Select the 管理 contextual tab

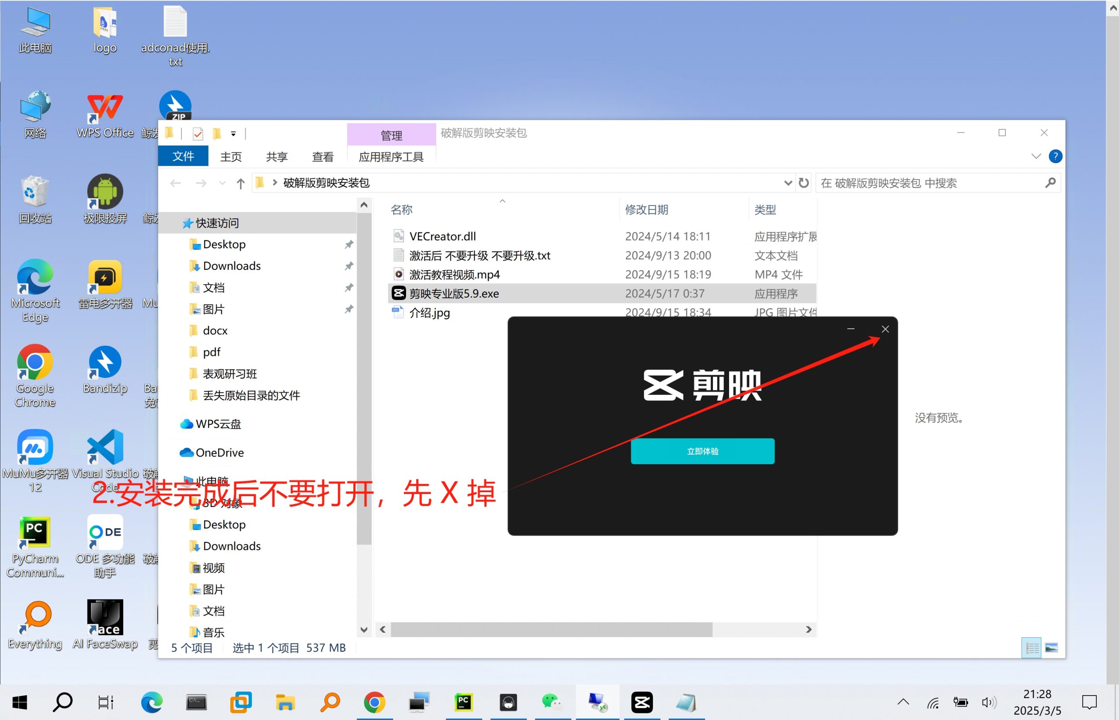click(x=391, y=135)
